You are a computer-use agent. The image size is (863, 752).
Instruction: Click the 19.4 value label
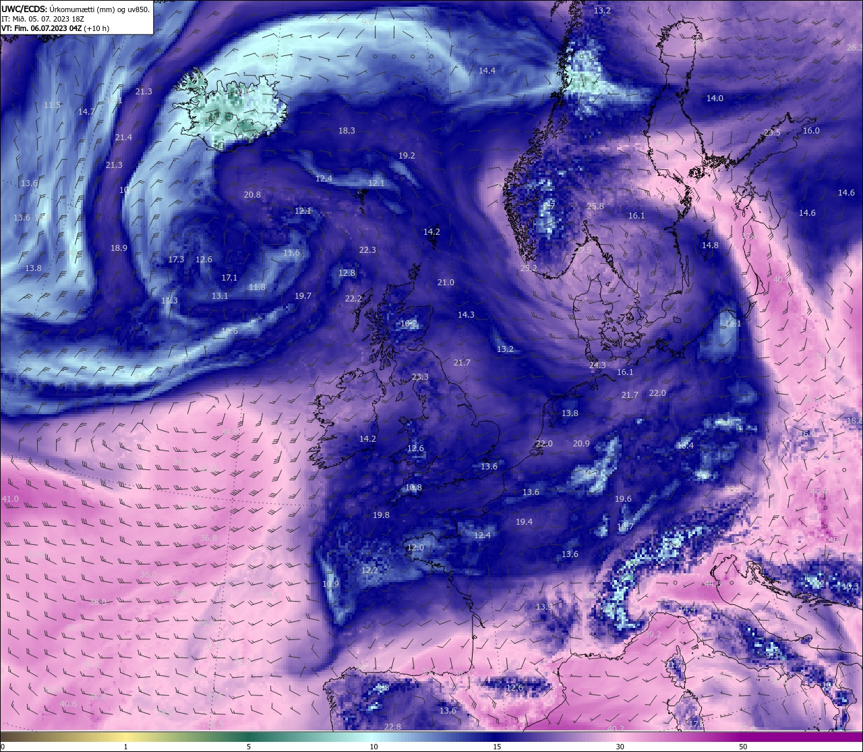click(x=524, y=522)
